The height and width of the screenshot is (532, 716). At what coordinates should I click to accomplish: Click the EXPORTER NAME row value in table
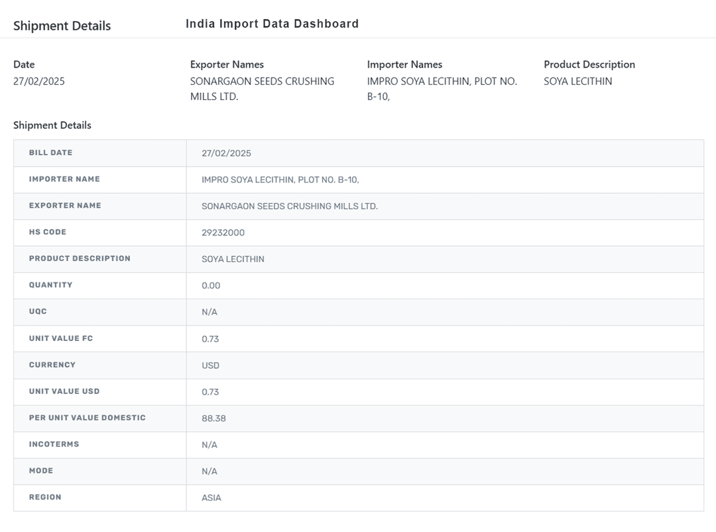tap(289, 206)
